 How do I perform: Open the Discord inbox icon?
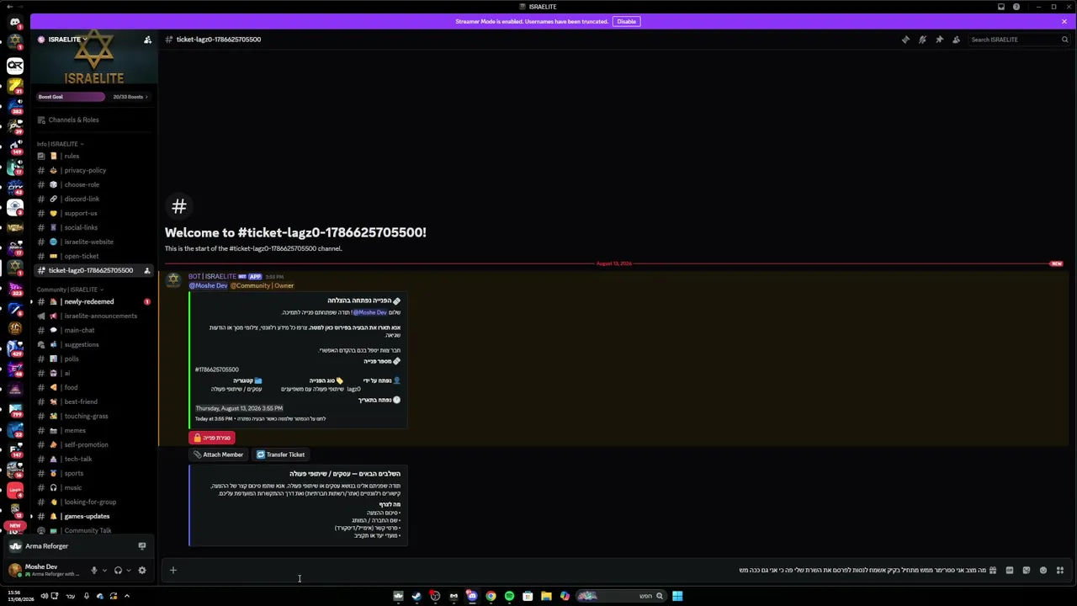click(x=1000, y=7)
